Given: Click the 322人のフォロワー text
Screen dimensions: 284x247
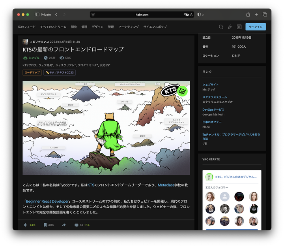Looking at the screenshot, I should [x=217, y=187].
